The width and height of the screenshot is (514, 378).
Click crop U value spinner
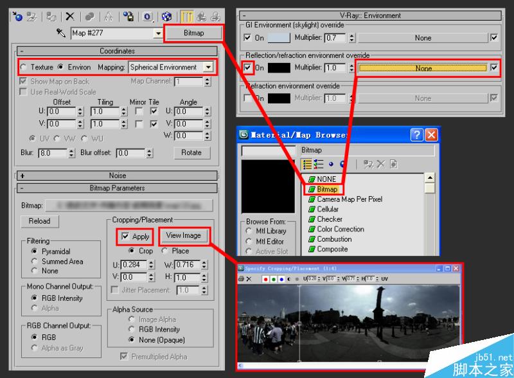[151, 264]
